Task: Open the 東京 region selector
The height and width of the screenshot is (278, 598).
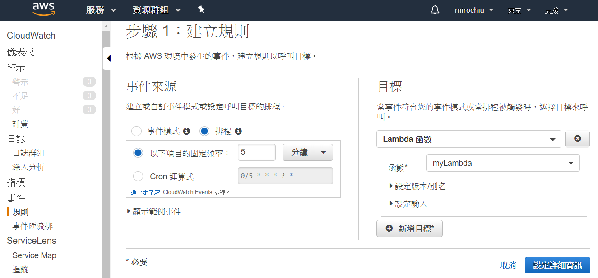Action: click(519, 10)
